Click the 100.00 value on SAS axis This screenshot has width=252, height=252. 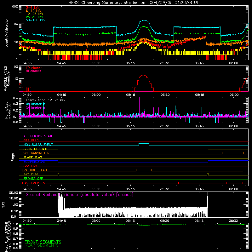13,192
